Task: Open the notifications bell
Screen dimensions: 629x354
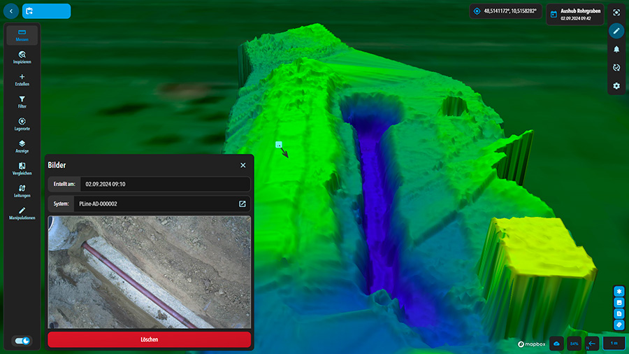Action: (616, 49)
